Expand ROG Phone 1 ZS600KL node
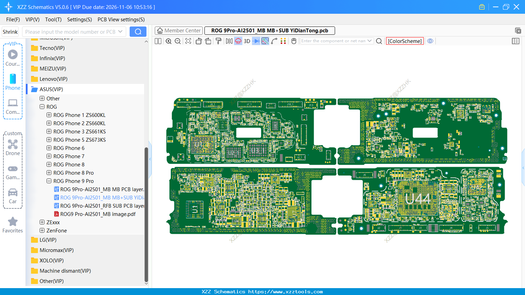Viewport: 525px width, 295px height. click(x=49, y=115)
